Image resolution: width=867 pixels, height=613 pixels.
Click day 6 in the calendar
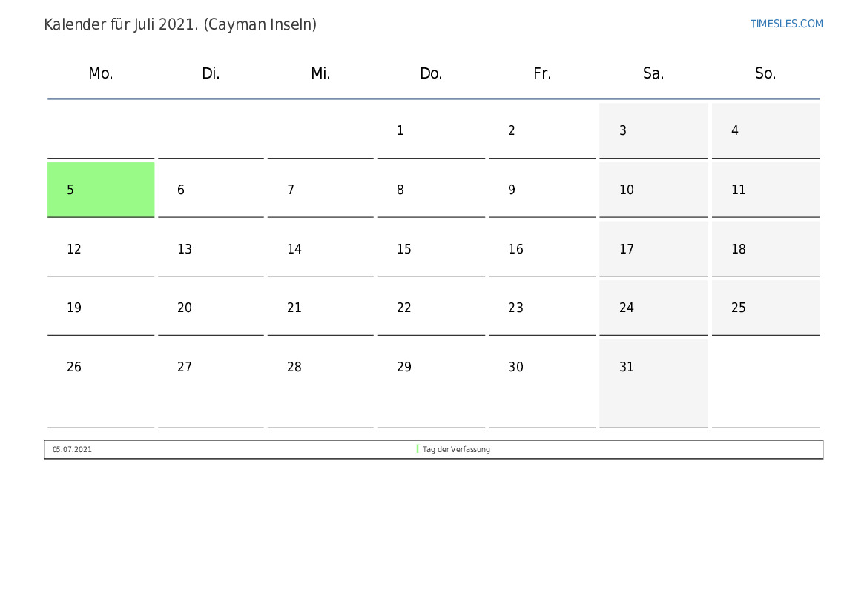click(x=211, y=190)
